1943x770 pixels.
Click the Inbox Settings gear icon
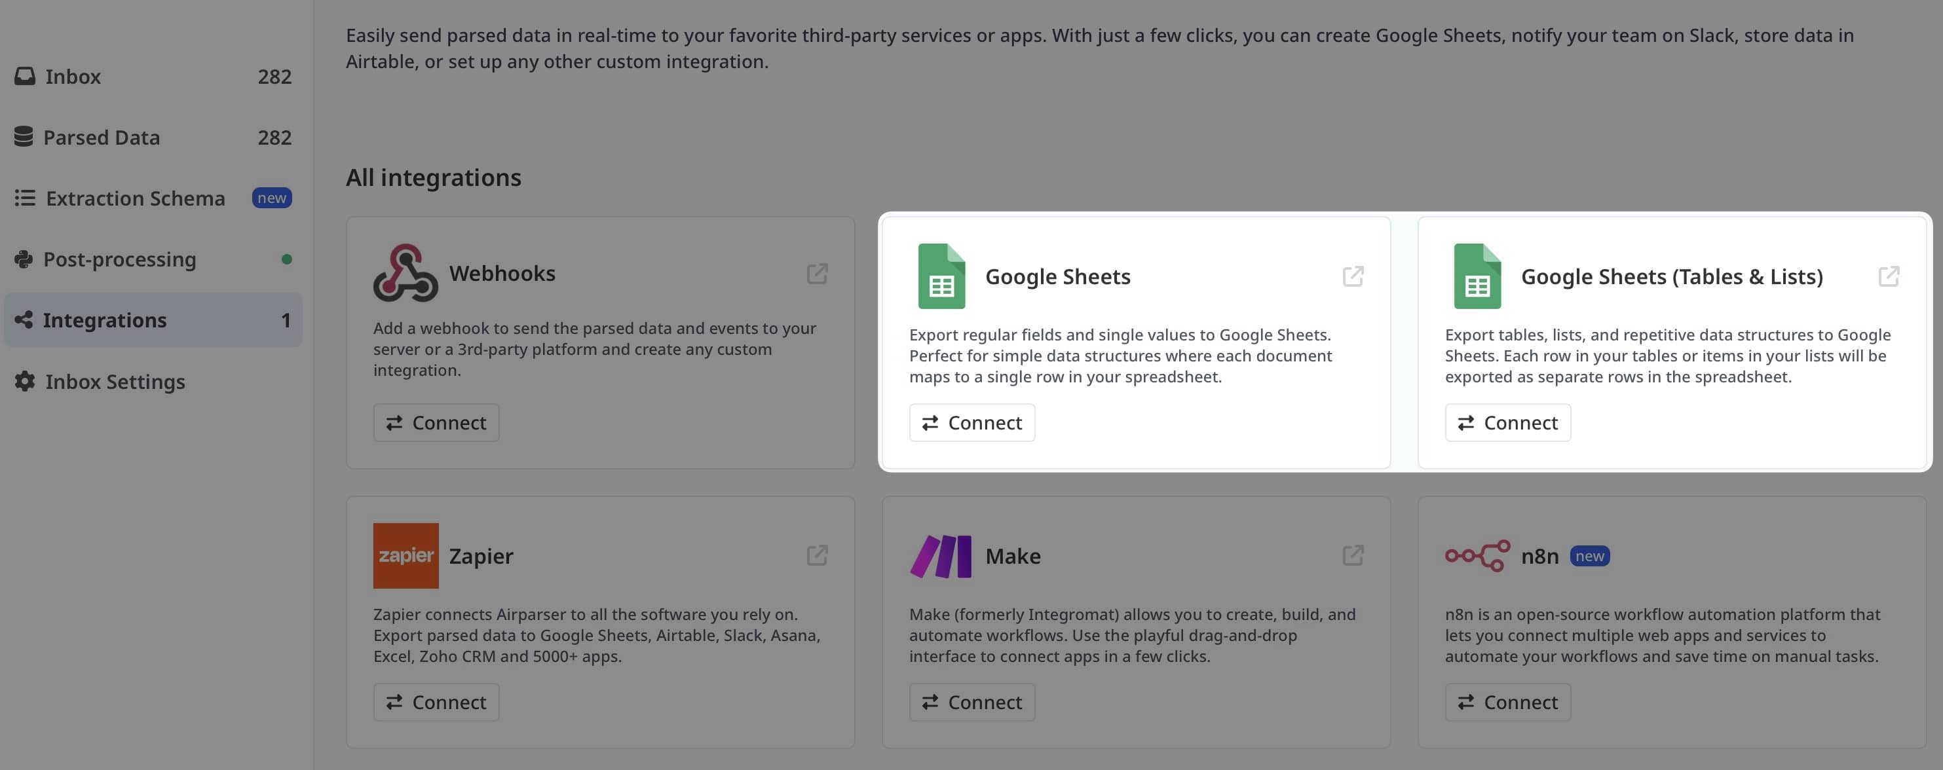coord(24,382)
